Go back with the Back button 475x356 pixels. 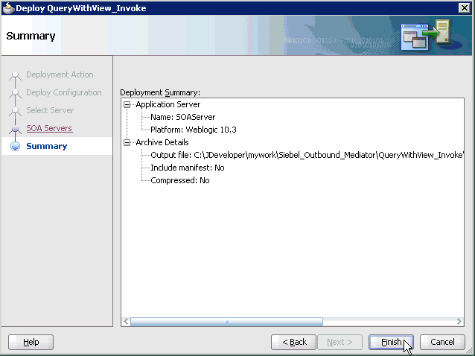pos(293,342)
